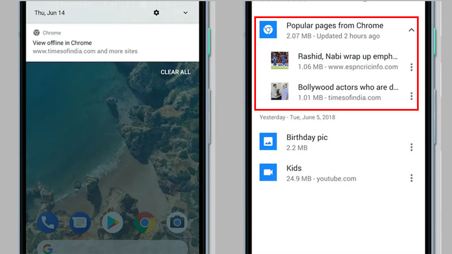The image size is (452, 254).
Task: Open options menu for the Rashid article
Action: (411, 67)
